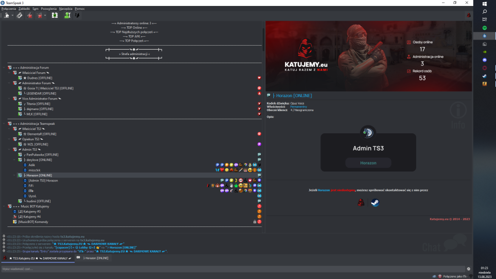
Task: Open the Contacts manager toolbar icon
Action: pos(67,15)
